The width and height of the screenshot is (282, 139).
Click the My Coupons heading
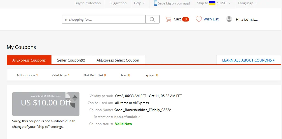(21, 47)
